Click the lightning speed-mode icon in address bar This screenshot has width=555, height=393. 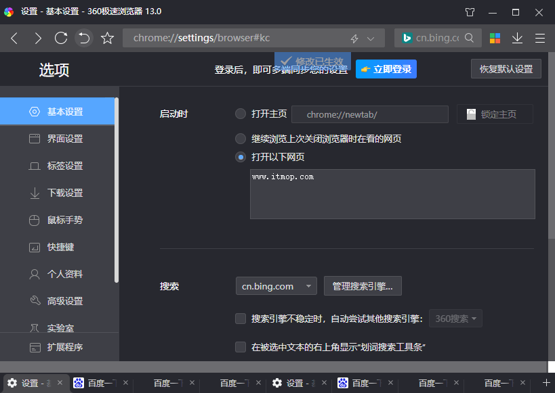tap(354, 39)
